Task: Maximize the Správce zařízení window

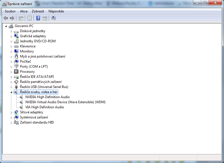Action: [205, 3]
